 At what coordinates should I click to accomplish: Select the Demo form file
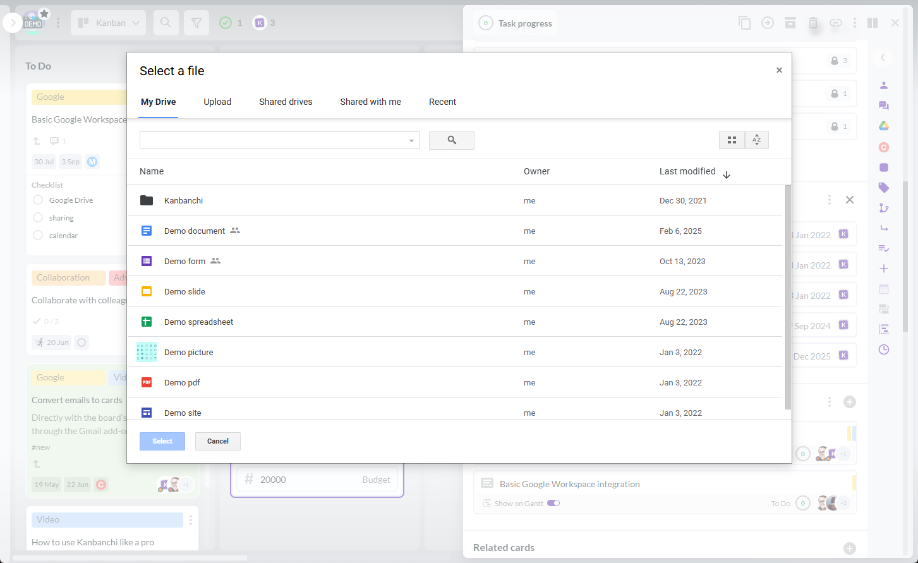click(x=455, y=261)
